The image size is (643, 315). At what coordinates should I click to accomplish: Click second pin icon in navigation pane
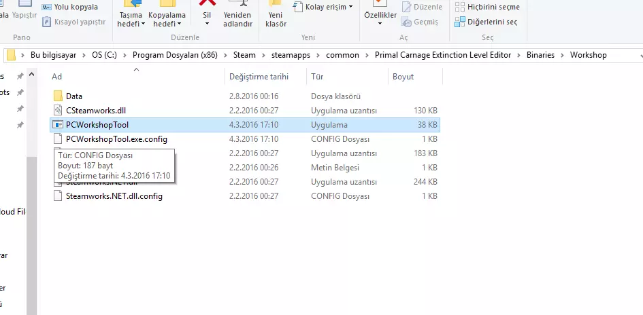point(20,93)
